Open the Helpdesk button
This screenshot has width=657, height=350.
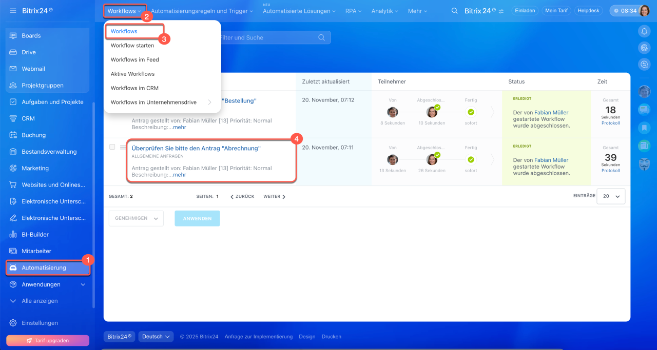(588, 11)
